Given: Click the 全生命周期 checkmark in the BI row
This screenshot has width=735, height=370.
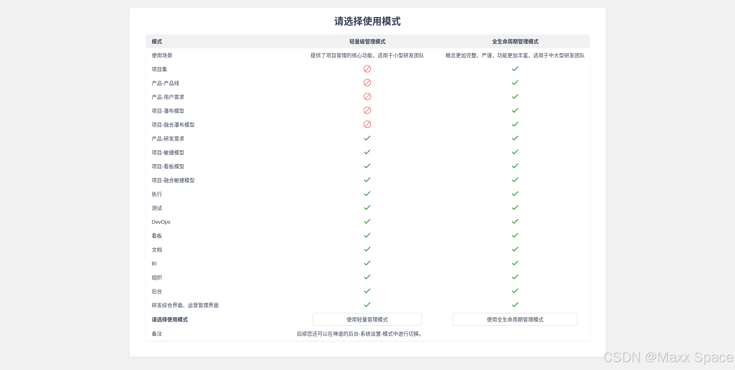Looking at the screenshot, I should coord(515,263).
